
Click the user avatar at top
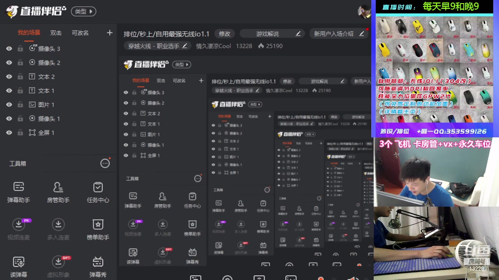[364, 12]
